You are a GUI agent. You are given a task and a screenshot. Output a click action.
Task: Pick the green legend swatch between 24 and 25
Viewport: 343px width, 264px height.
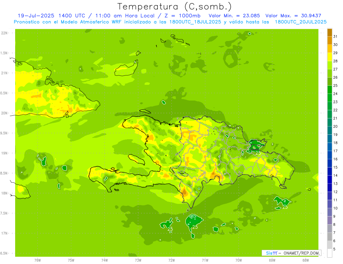point(330,90)
